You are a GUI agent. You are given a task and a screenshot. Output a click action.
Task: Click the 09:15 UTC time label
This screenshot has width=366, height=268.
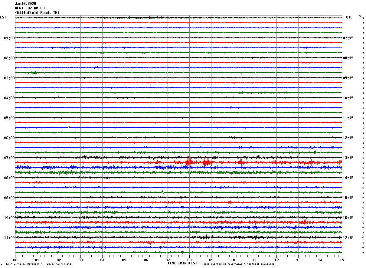point(348,78)
